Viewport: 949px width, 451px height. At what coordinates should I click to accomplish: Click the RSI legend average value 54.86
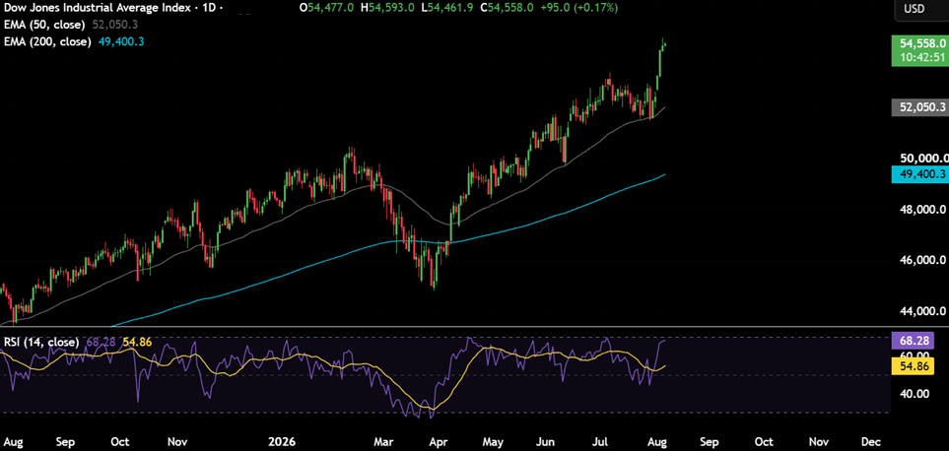point(137,342)
